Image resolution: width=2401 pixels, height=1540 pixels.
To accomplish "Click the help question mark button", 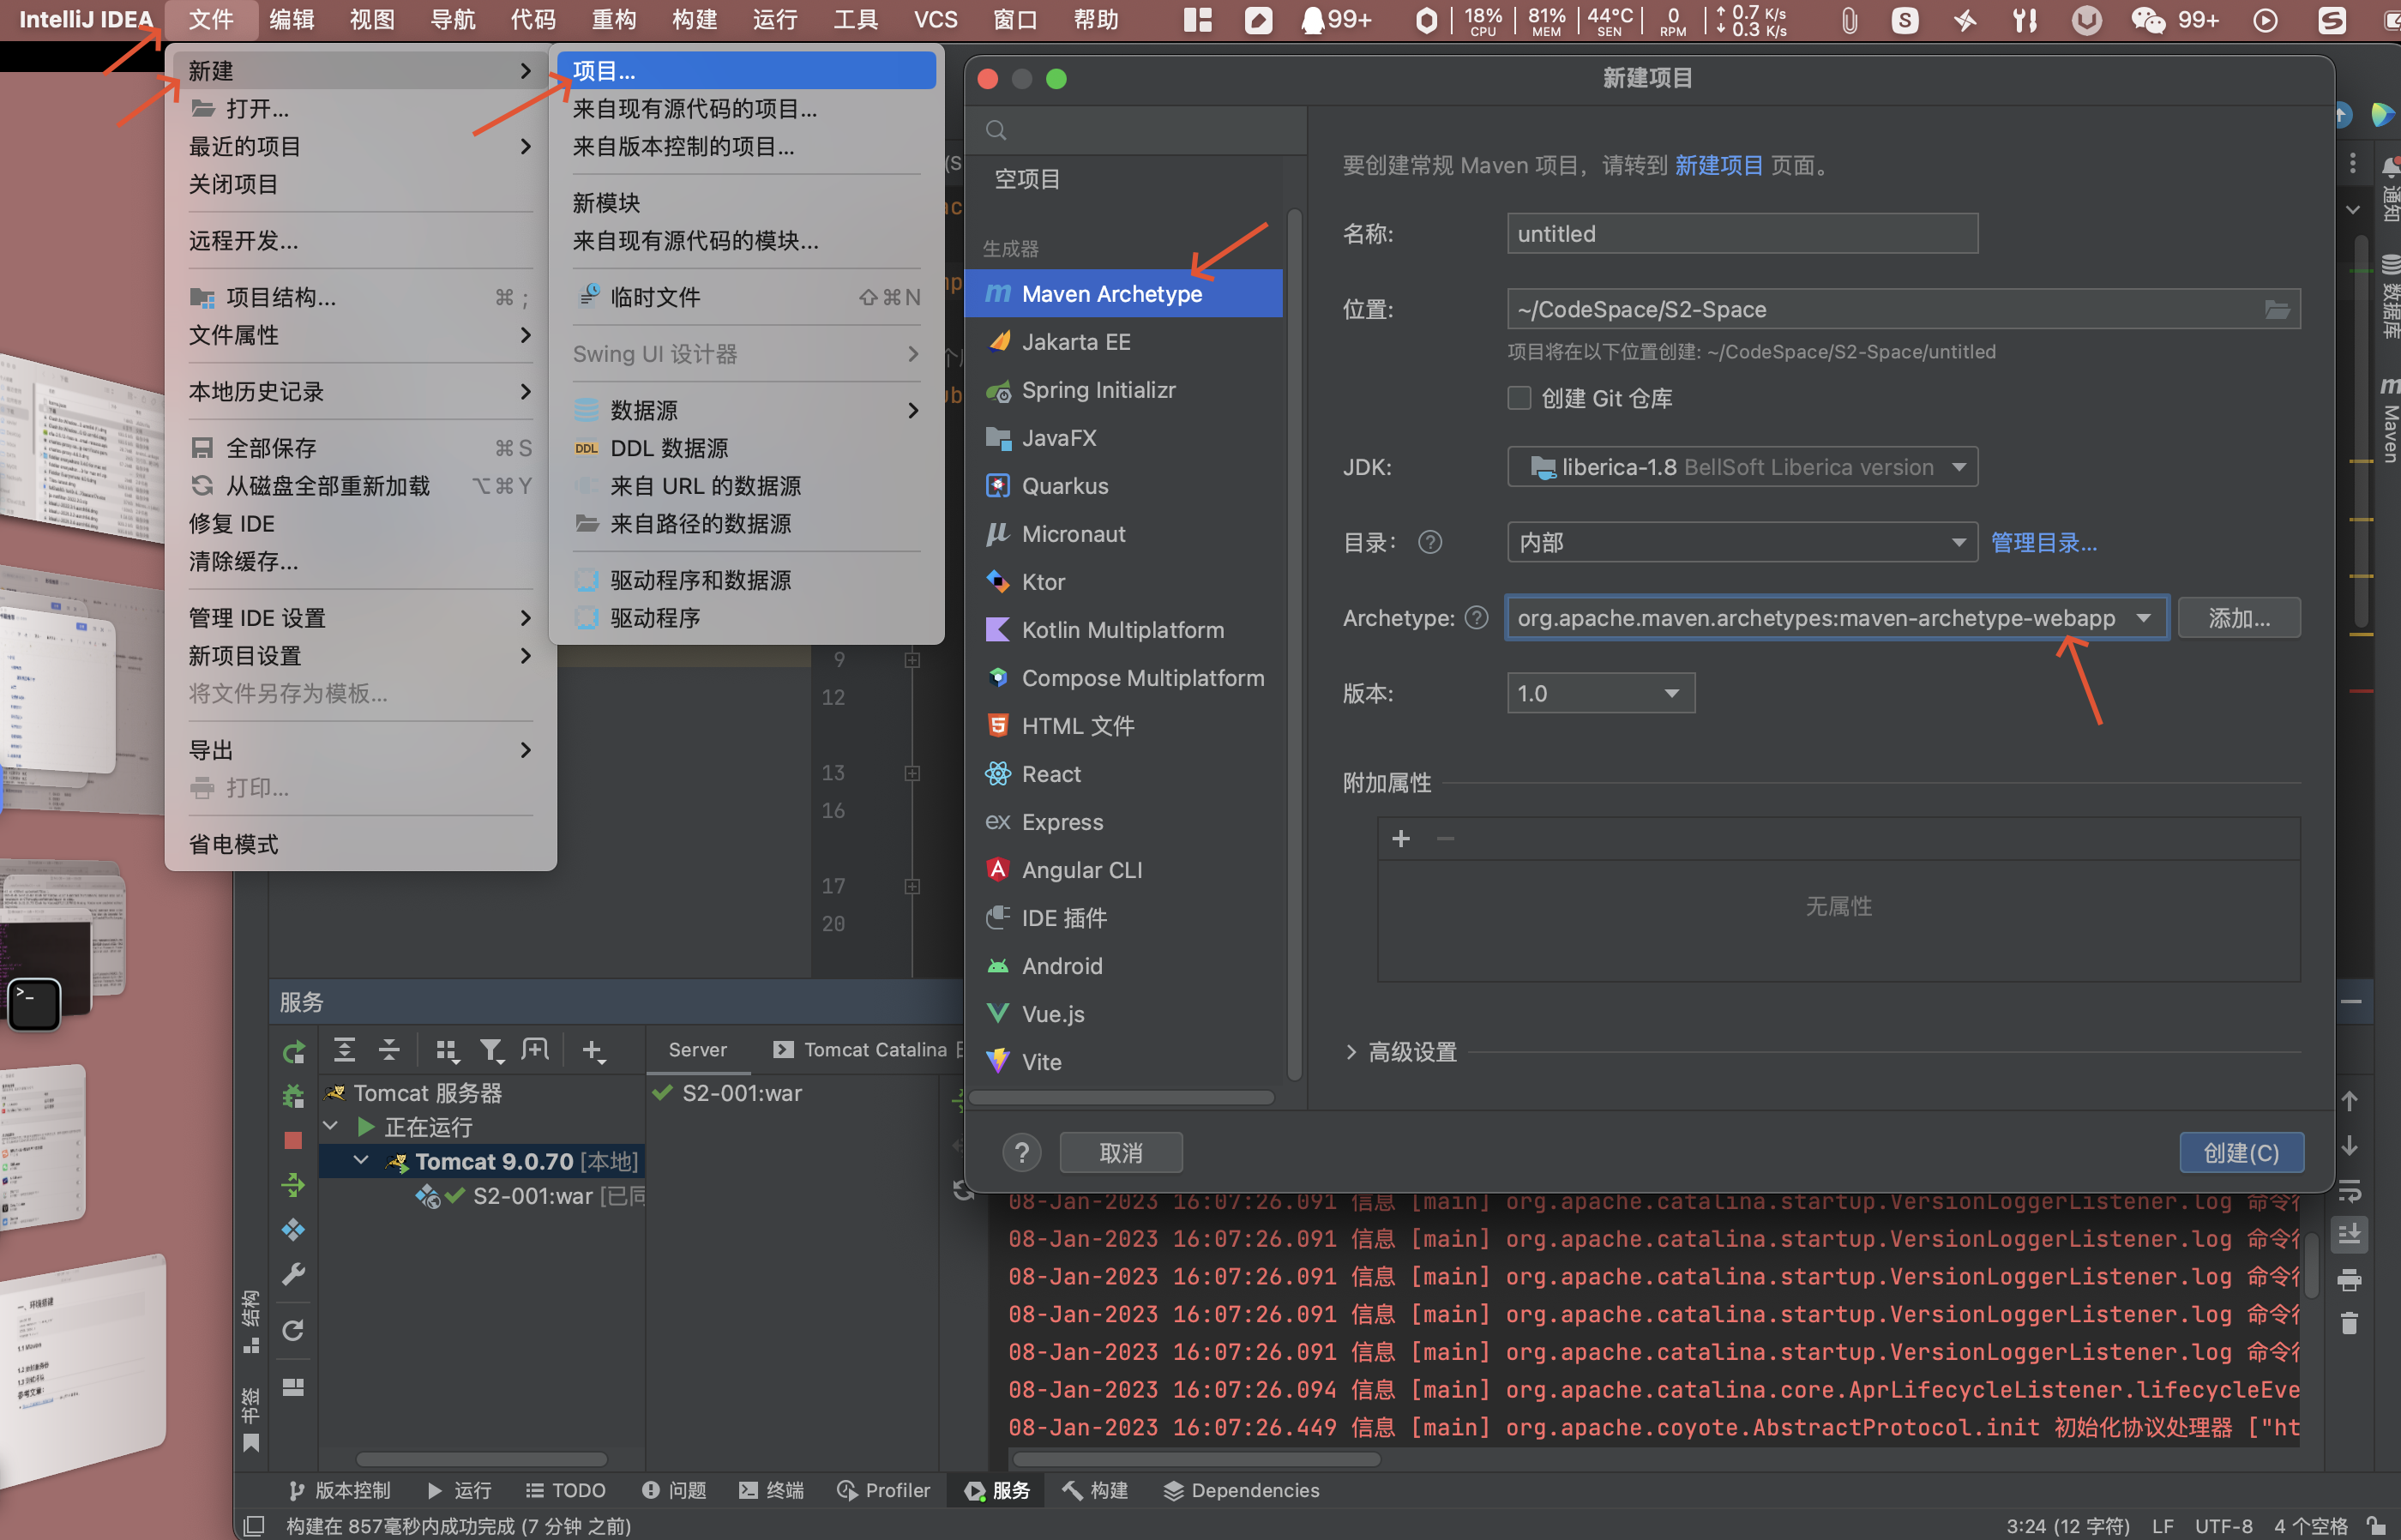I will pyautogui.click(x=1021, y=1153).
